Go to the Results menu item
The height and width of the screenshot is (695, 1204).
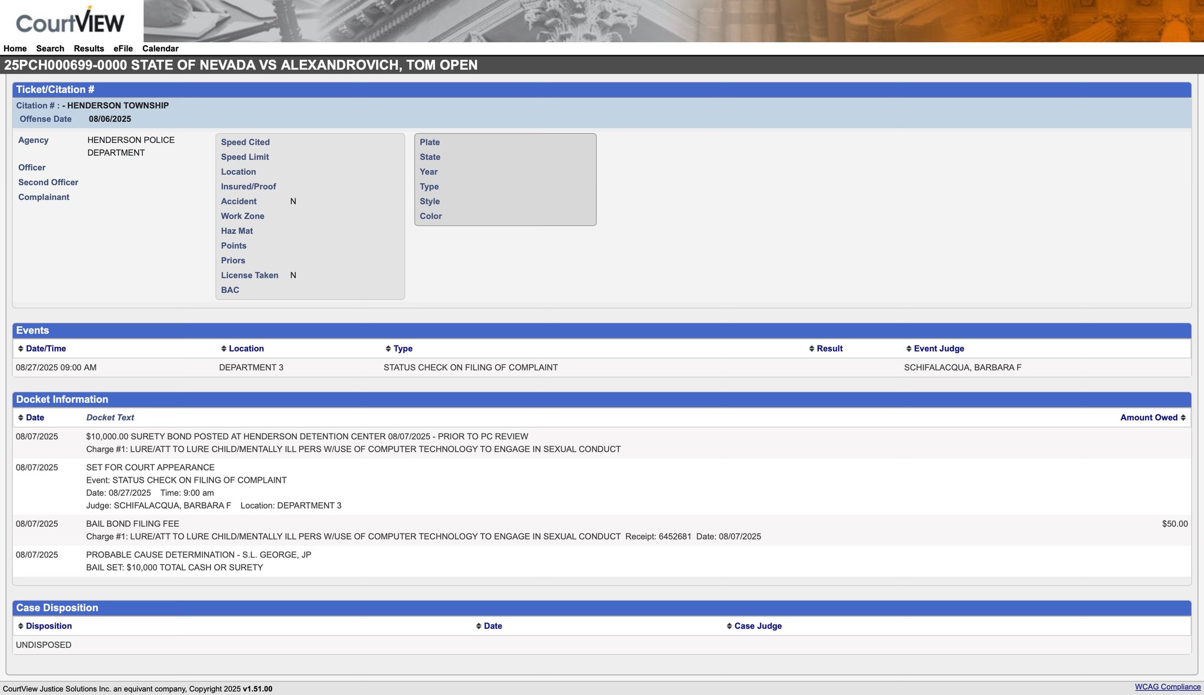[x=89, y=49]
